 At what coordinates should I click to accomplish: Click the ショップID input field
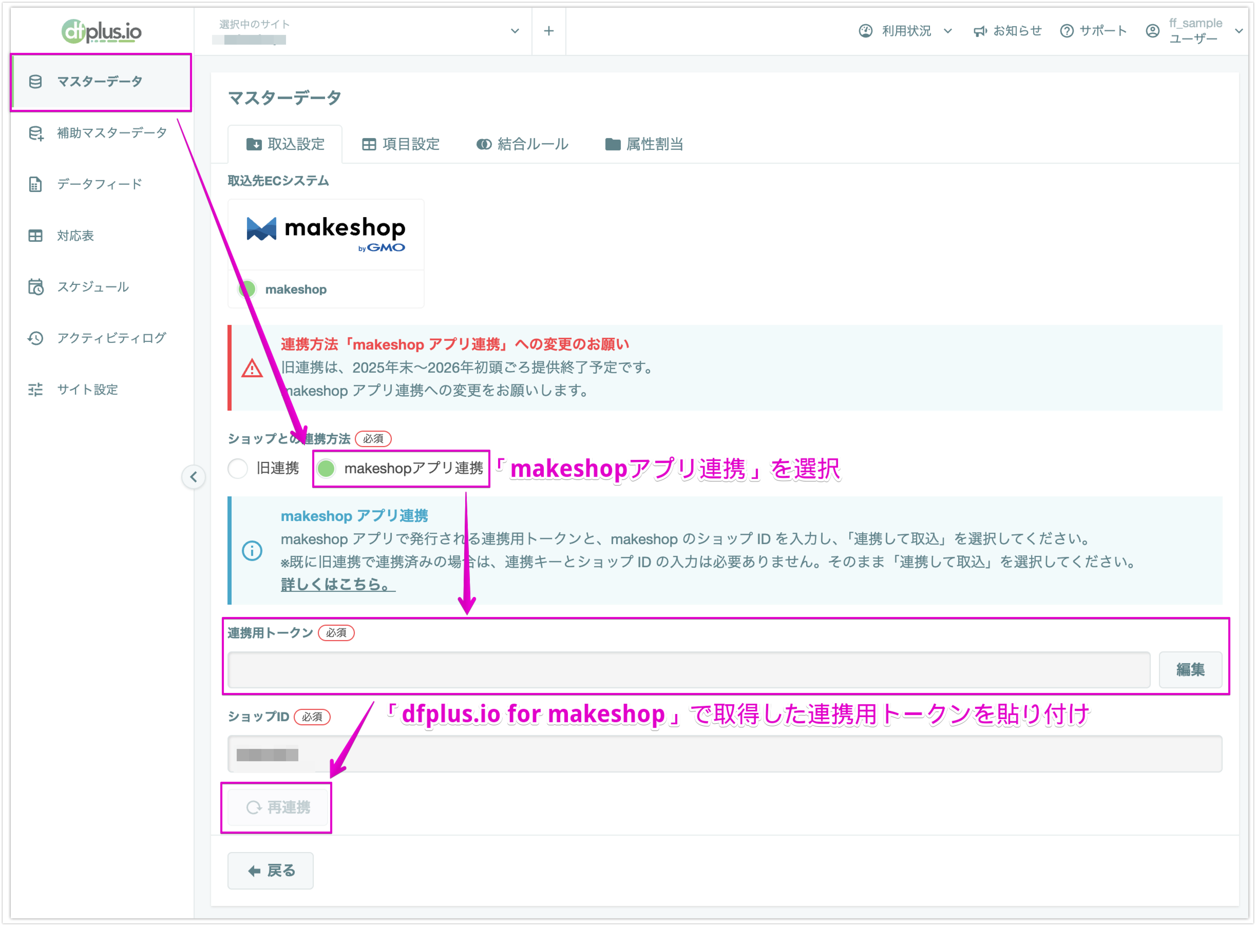pyautogui.click(x=725, y=755)
